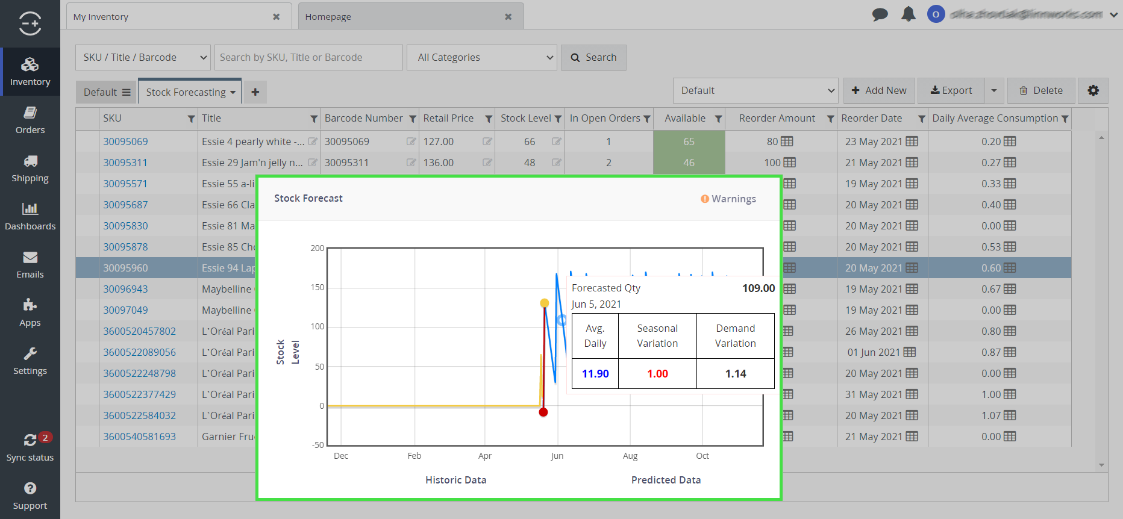Open Apps in the left sidebar

pos(30,313)
